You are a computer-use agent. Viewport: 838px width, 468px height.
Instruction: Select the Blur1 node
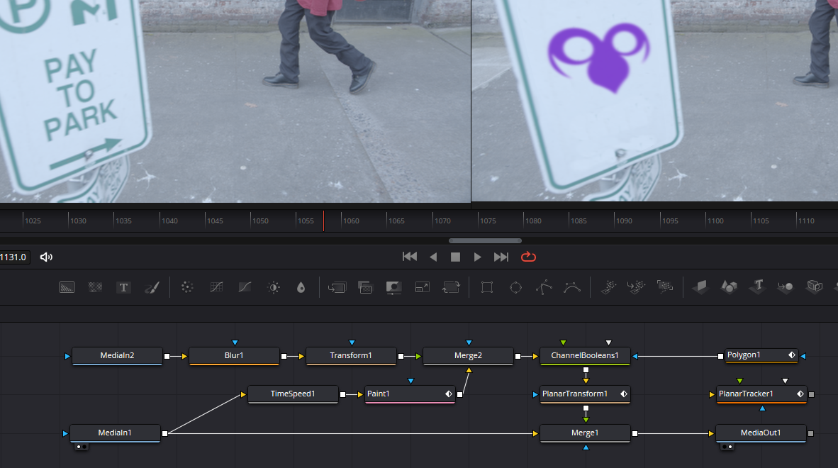point(234,356)
